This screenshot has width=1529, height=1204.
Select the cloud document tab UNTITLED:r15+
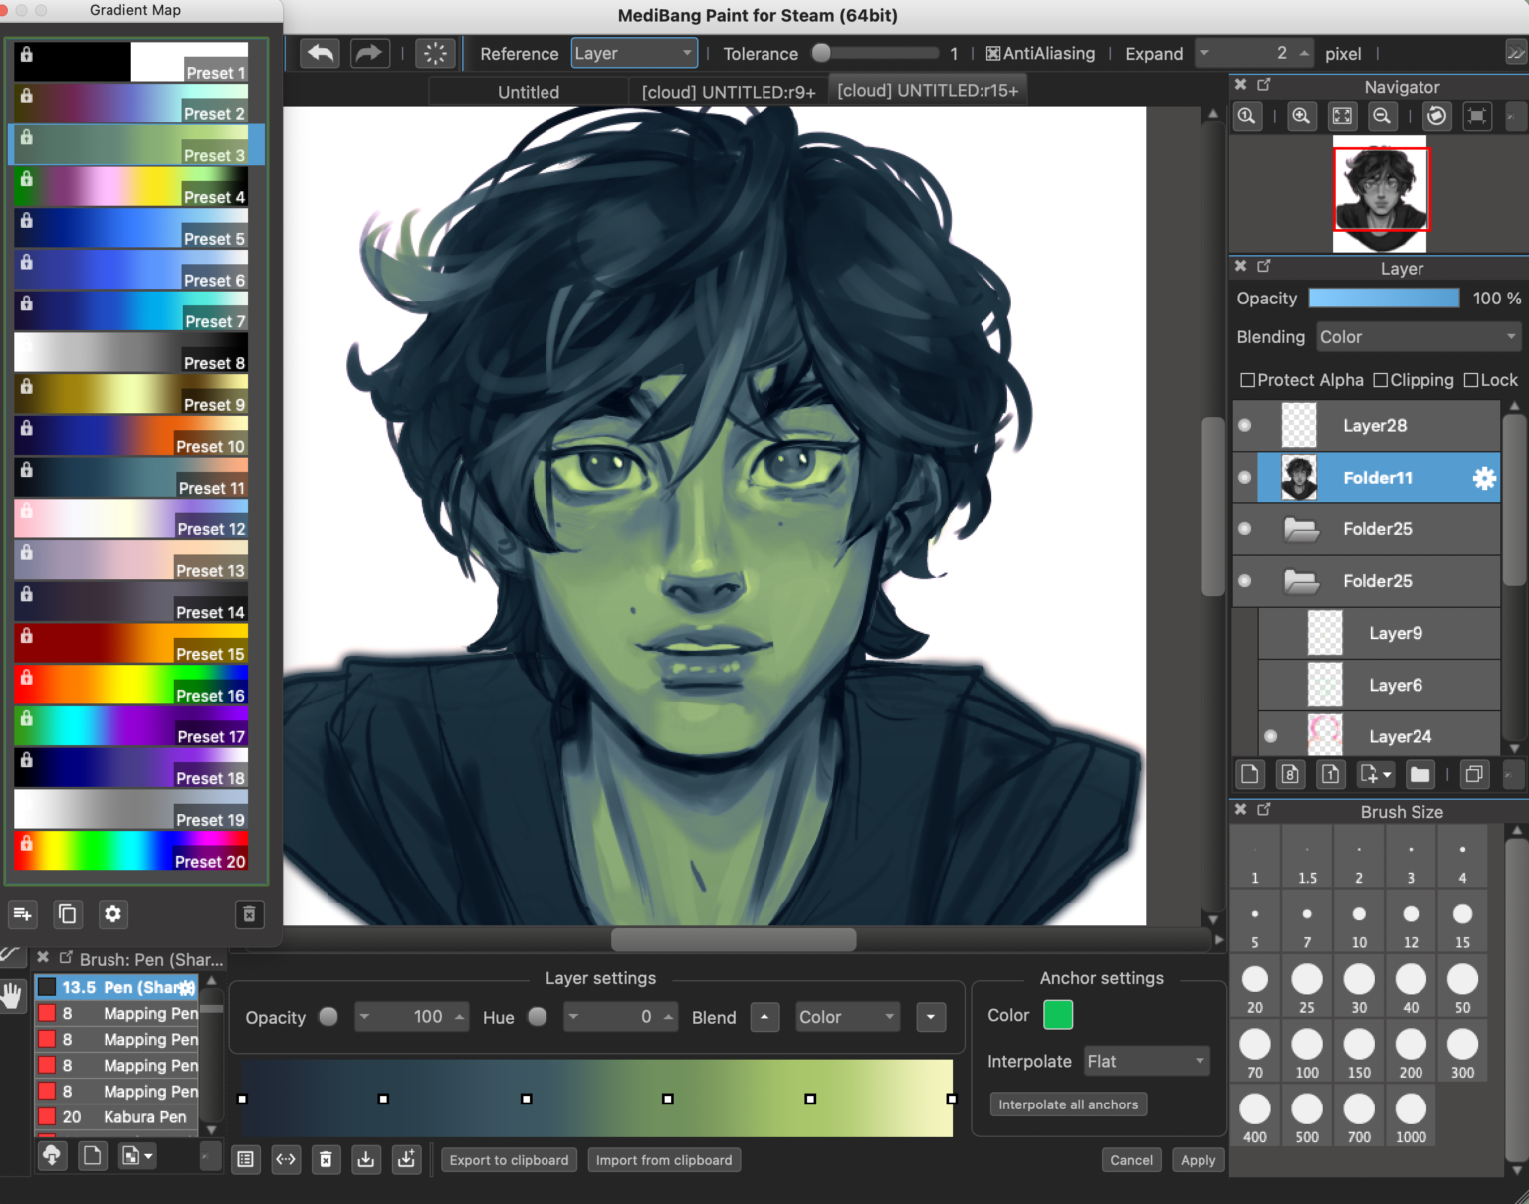coord(927,89)
